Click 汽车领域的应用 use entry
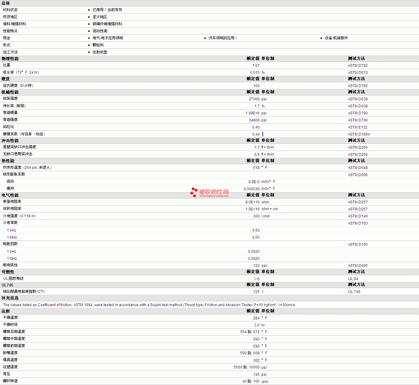Viewport: 419px width, 385px height. tap(222, 38)
